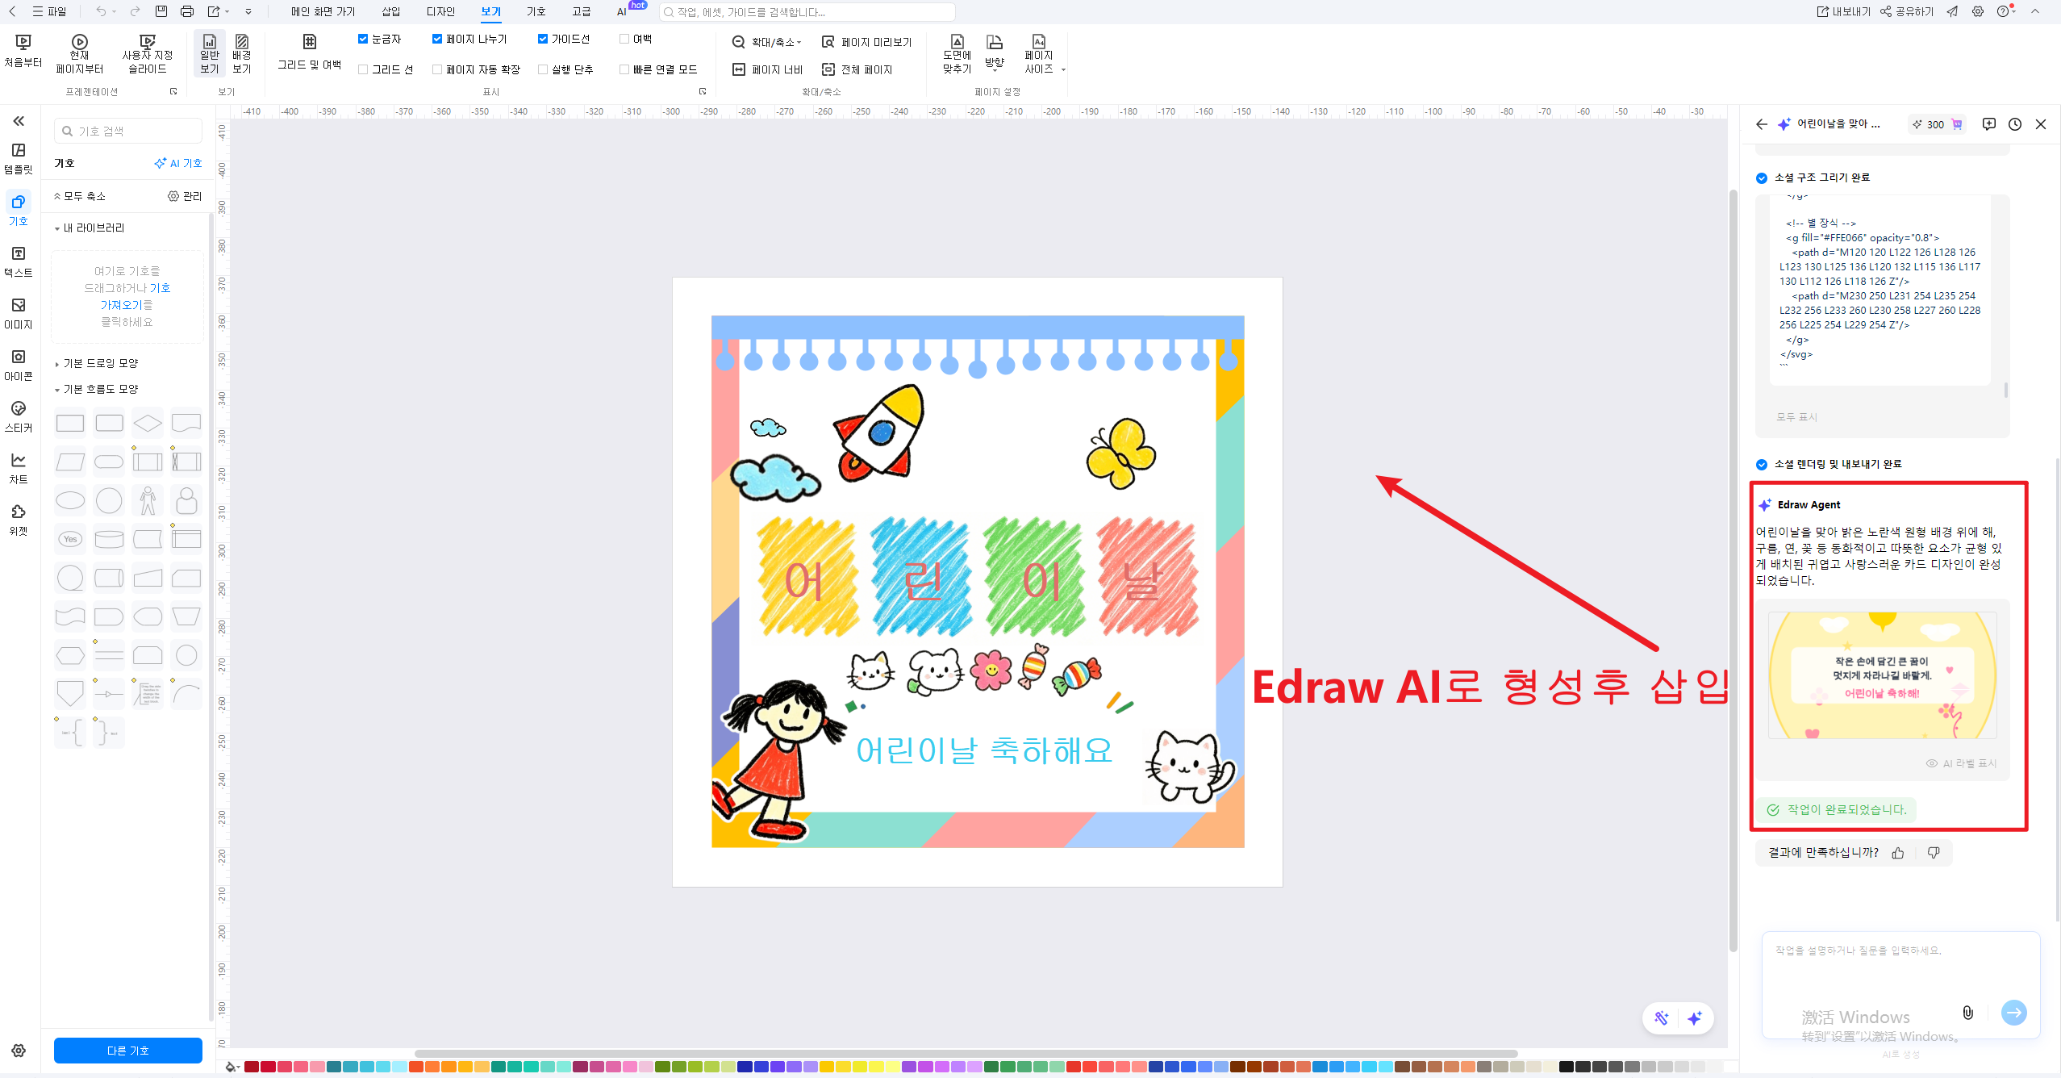The image size is (2061, 1078).
Task: Disable the 눈금자 checkbox
Action: tap(363, 38)
